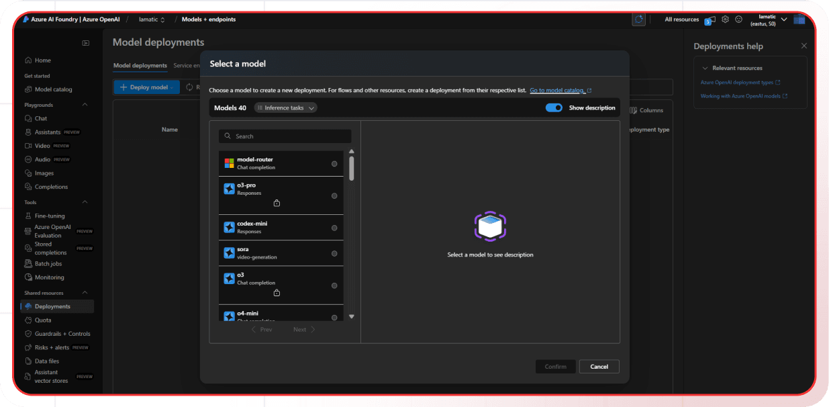This screenshot has height=407, width=829.
Task: Select the sora video-generation model
Action: tap(334, 253)
